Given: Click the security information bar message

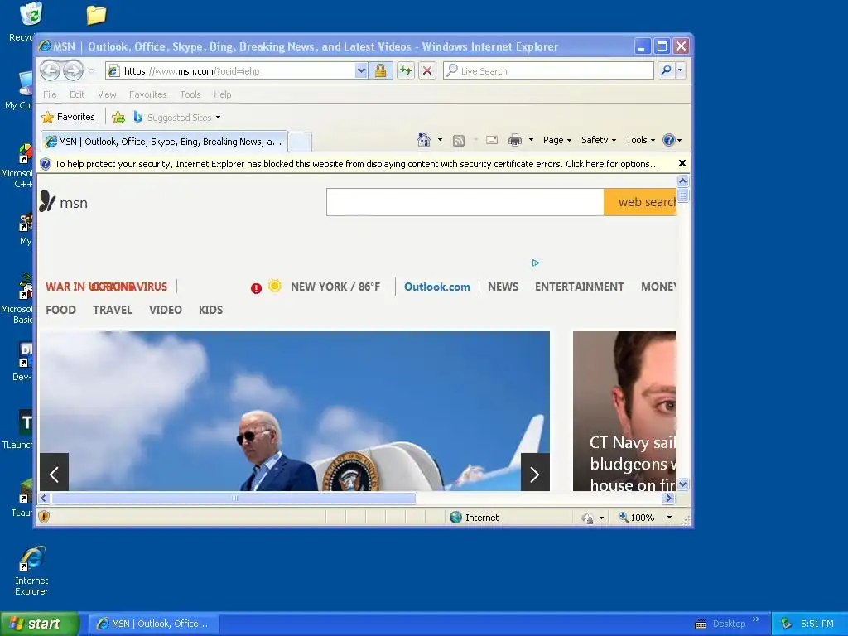Looking at the screenshot, I should [357, 164].
